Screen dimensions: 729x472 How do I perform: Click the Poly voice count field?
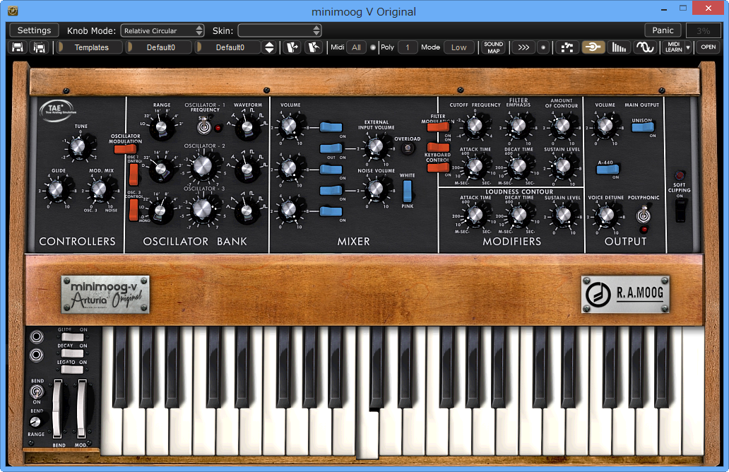click(408, 47)
